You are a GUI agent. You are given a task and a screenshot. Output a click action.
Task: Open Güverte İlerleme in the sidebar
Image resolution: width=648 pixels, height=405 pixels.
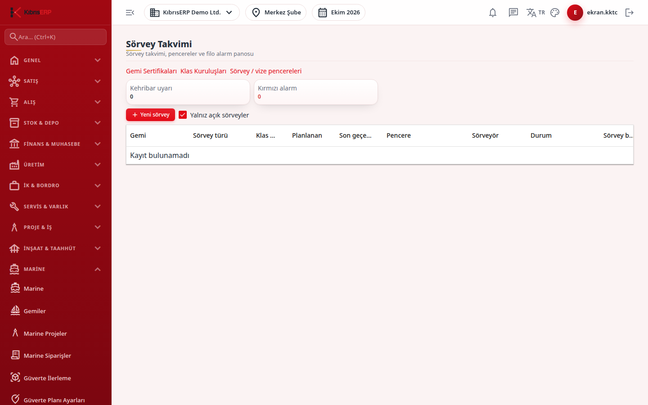tap(56, 378)
